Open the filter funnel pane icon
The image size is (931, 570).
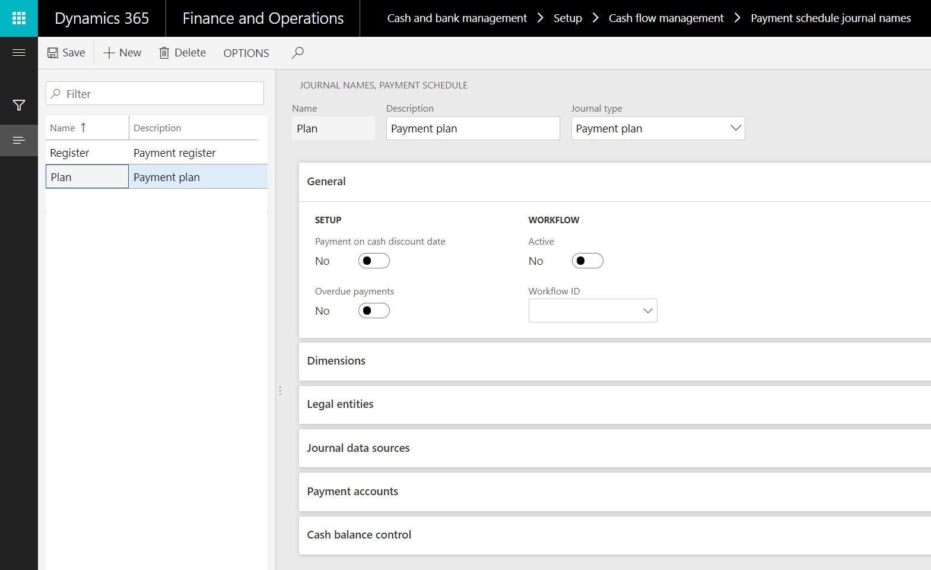pyautogui.click(x=19, y=106)
